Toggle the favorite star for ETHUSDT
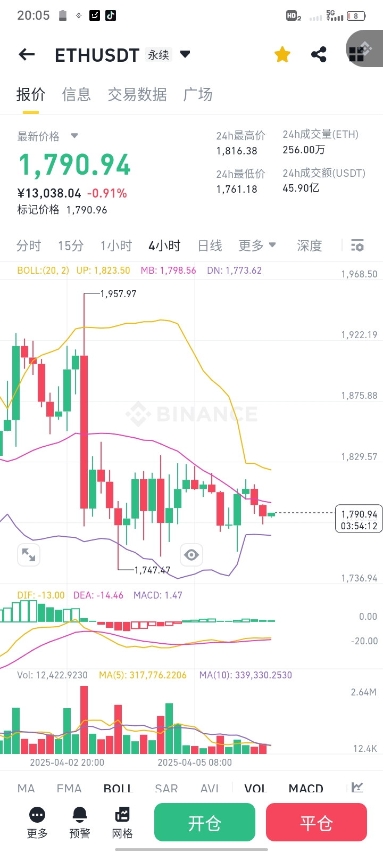This screenshot has width=383, height=852. tap(282, 54)
